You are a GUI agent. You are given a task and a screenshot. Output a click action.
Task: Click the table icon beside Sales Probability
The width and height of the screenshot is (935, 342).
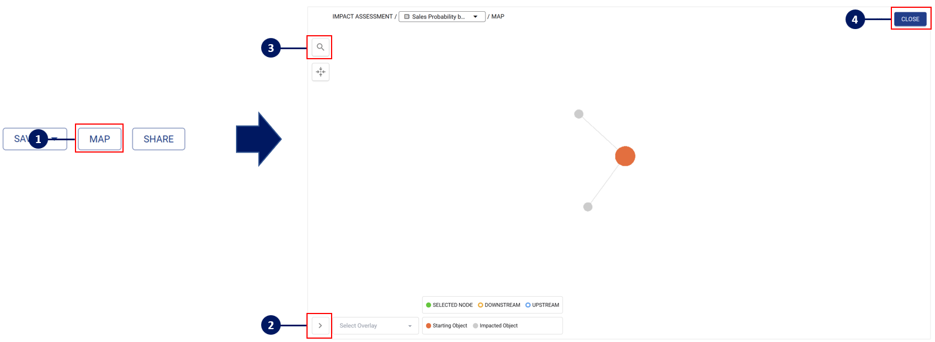407,17
